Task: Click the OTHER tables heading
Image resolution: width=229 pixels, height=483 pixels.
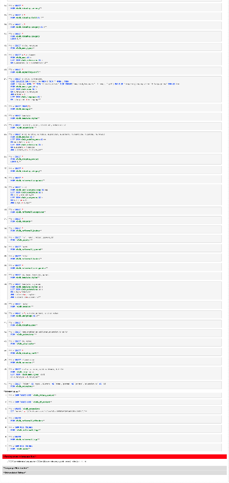Action: 12,391
